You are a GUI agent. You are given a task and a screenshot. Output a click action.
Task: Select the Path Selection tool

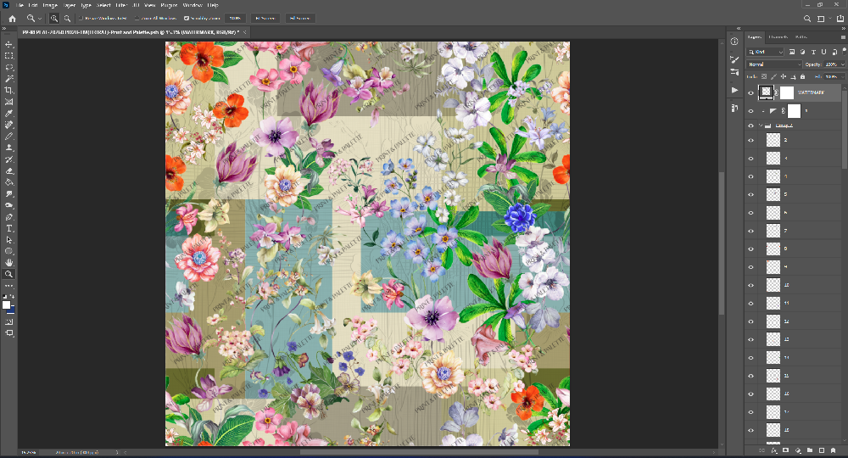[x=9, y=239]
